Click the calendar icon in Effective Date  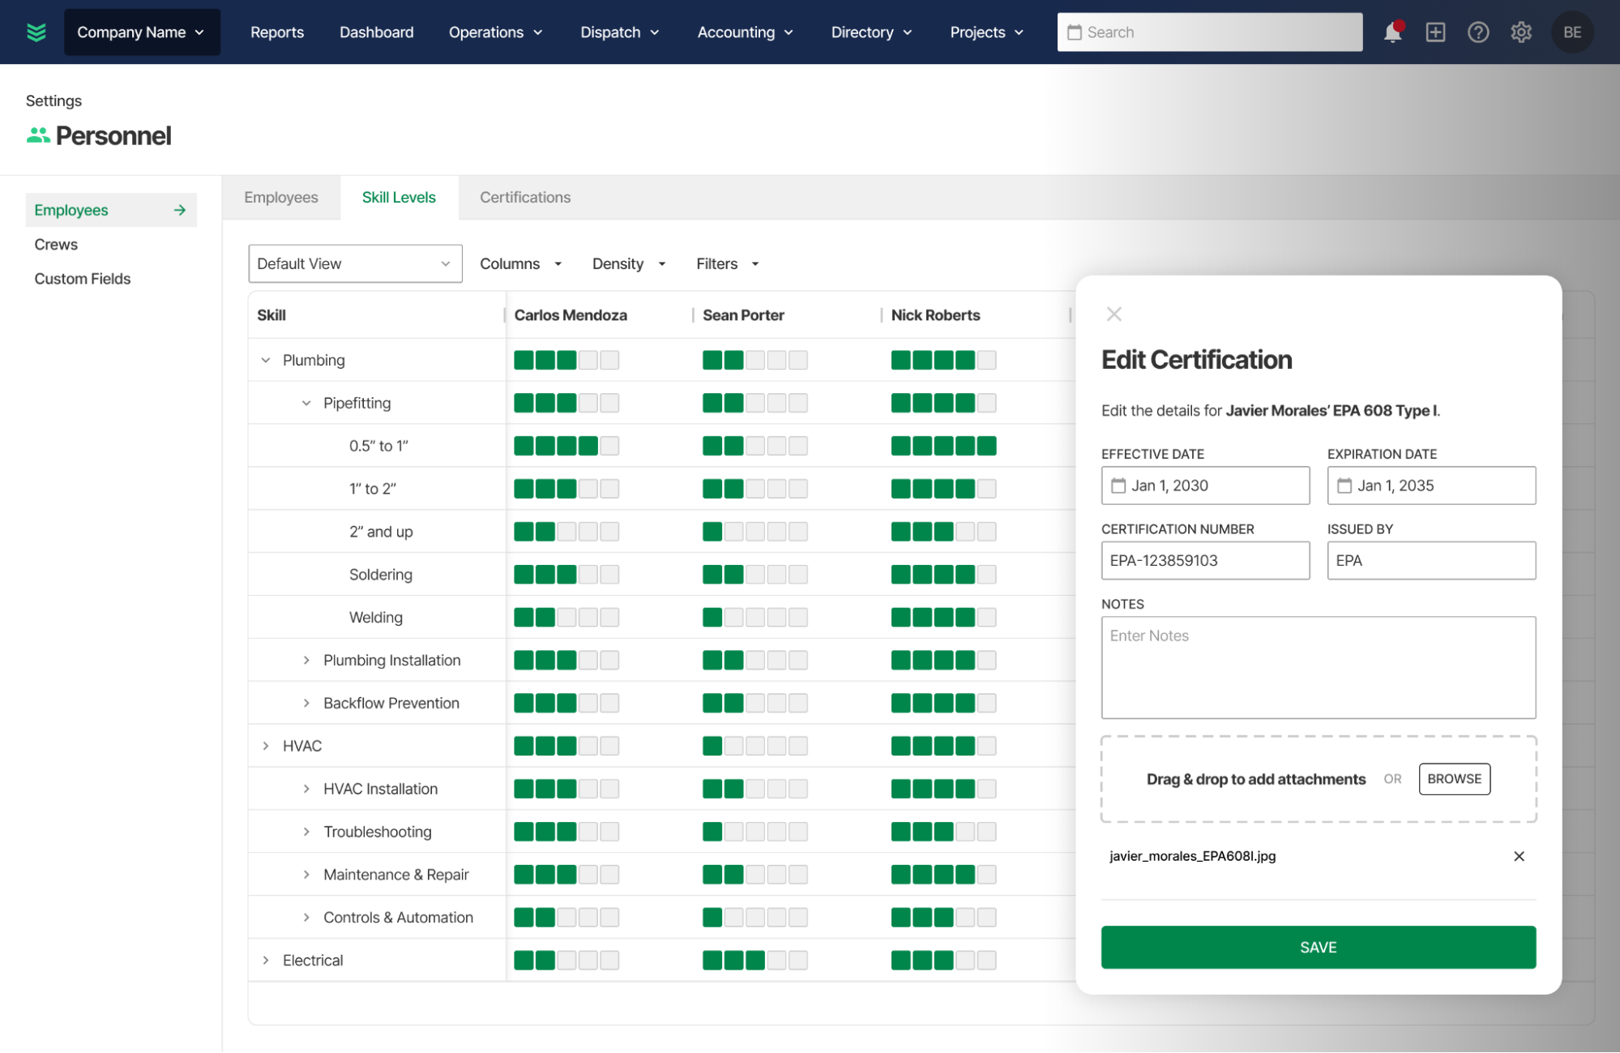click(x=1118, y=486)
